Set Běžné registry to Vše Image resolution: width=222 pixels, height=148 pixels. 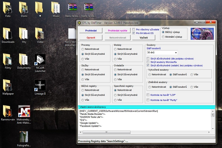[x=83, y=100]
